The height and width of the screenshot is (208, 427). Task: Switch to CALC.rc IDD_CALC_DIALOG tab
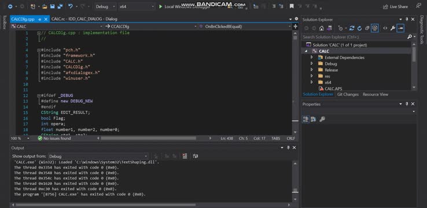pyautogui.click(x=84, y=19)
